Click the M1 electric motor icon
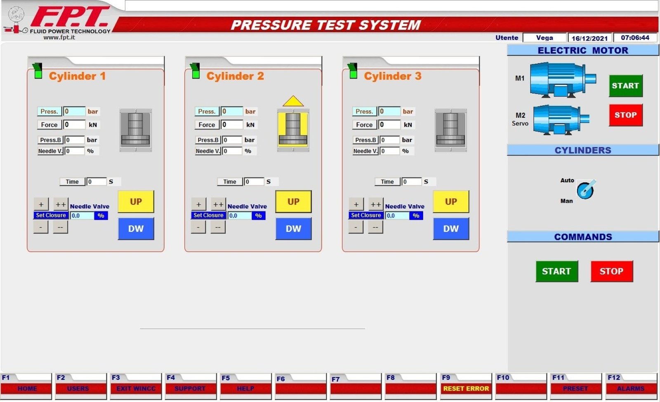The image size is (660, 402). (x=563, y=80)
